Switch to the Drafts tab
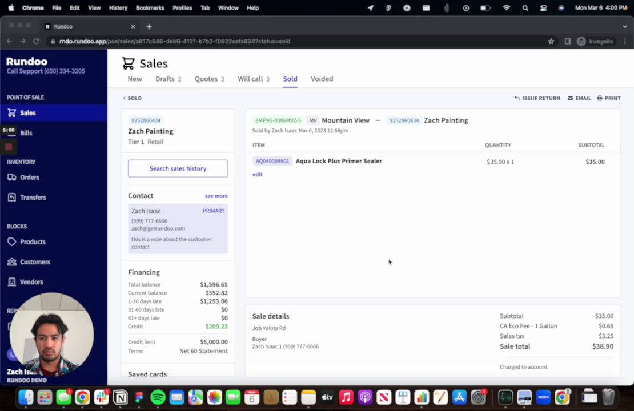The height and width of the screenshot is (411, 634). (x=168, y=79)
